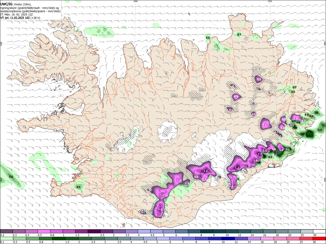
Task: Click the palest green 0.1 rain legend swatch
Action: [x=7, y=238]
